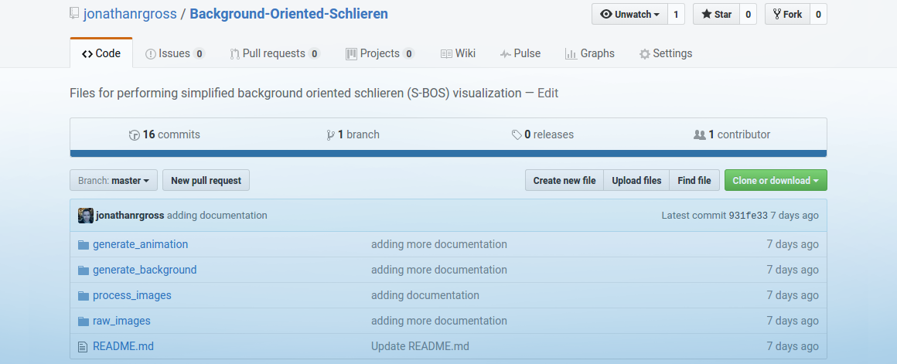This screenshot has width=897, height=364.
Task: Click the Upload files button
Action: [636, 180]
